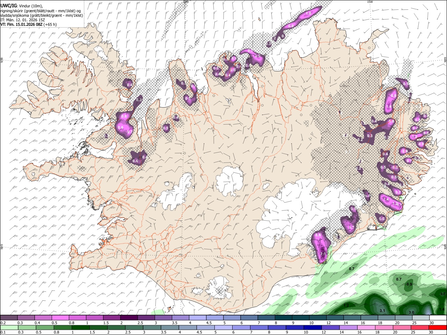Click the '0.1' label in the lower legend row
This screenshot has width=447, height=335.
[x=3, y=333]
